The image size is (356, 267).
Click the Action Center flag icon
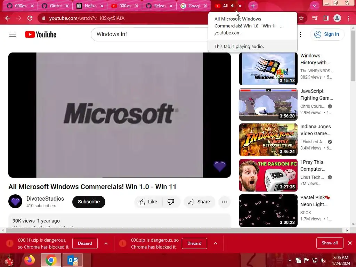click(x=306, y=260)
